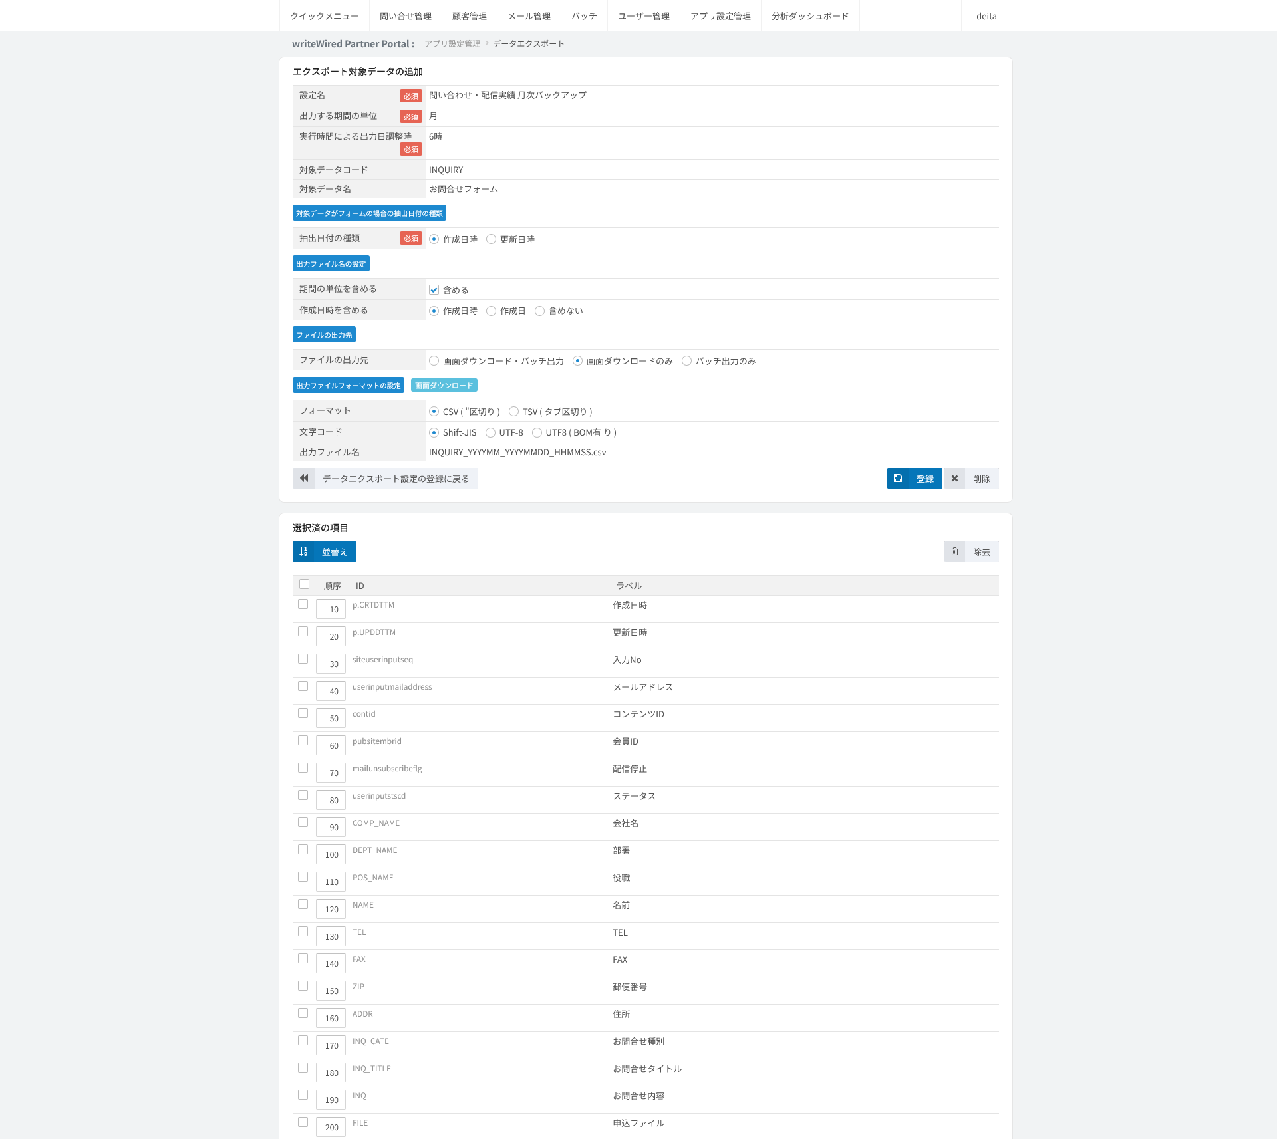
Task: Select the 更新日時 extraction date radio
Action: coord(491,239)
